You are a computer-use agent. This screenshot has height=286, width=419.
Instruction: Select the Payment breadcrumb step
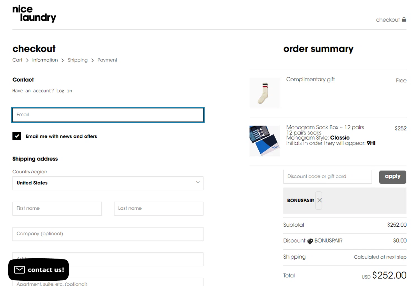tap(107, 60)
